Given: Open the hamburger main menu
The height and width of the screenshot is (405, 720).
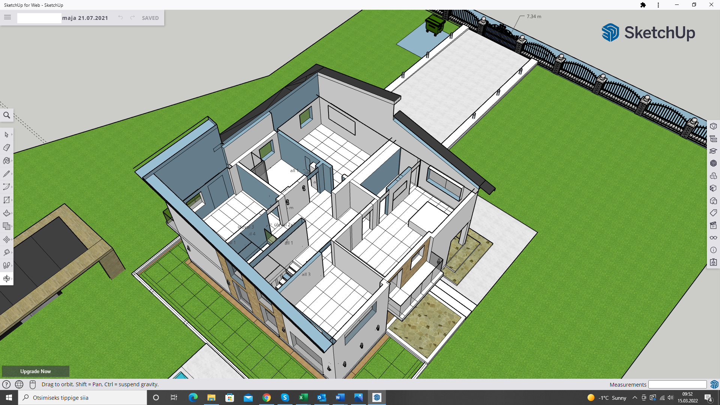Looking at the screenshot, I should (x=7, y=18).
